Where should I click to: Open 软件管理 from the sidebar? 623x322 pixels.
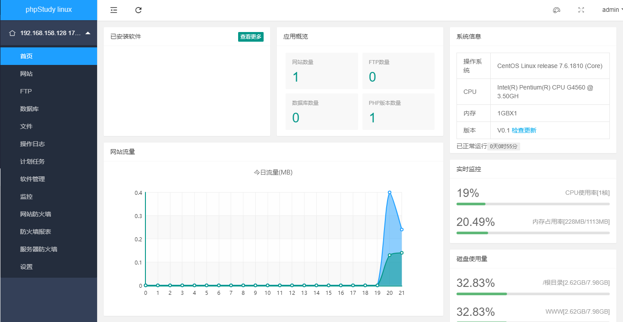[x=33, y=179]
